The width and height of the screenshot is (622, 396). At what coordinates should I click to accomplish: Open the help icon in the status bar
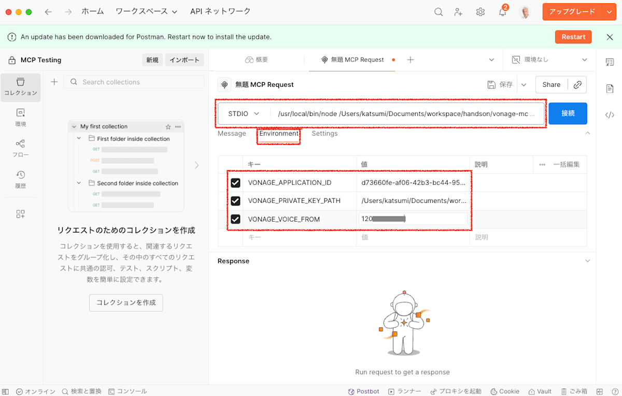614,391
